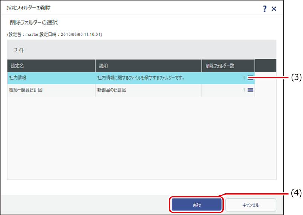
Task: Click the description 新製品の設計図
Action: (x=112, y=90)
